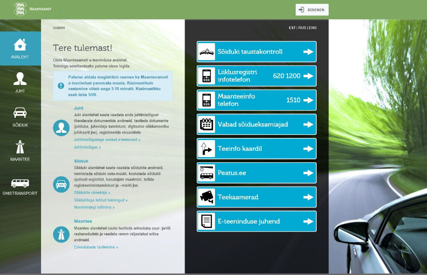Open Sõidukitega tehtud toimingud link
Screen dimensions: 427x275
(101, 200)
